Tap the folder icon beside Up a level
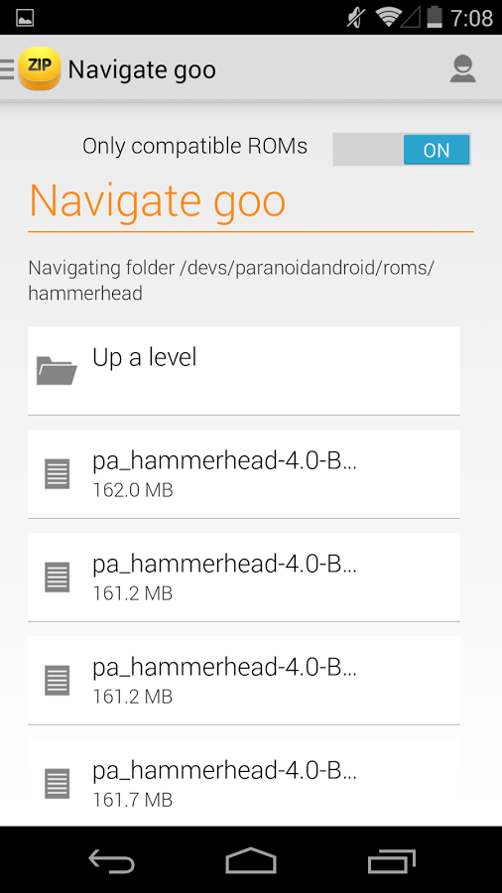The width and height of the screenshot is (502, 893). (x=57, y=371)
